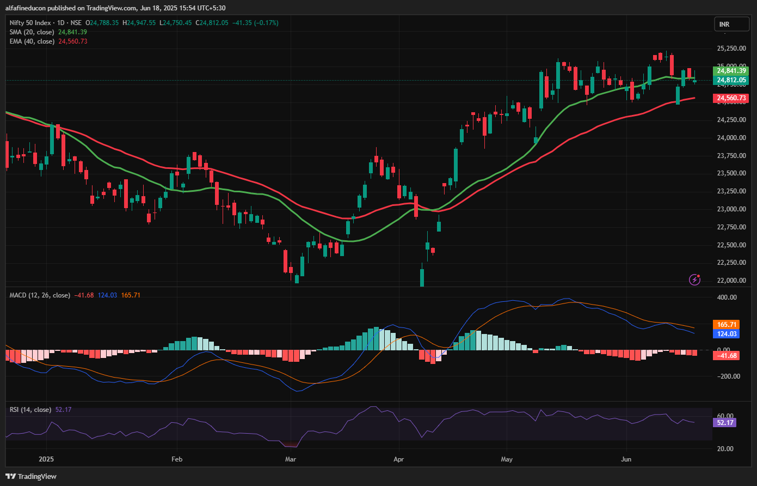Select the SMA (20, close) indicator legend
This screenshot has width=757, height=486.
(x=33, y=32)
